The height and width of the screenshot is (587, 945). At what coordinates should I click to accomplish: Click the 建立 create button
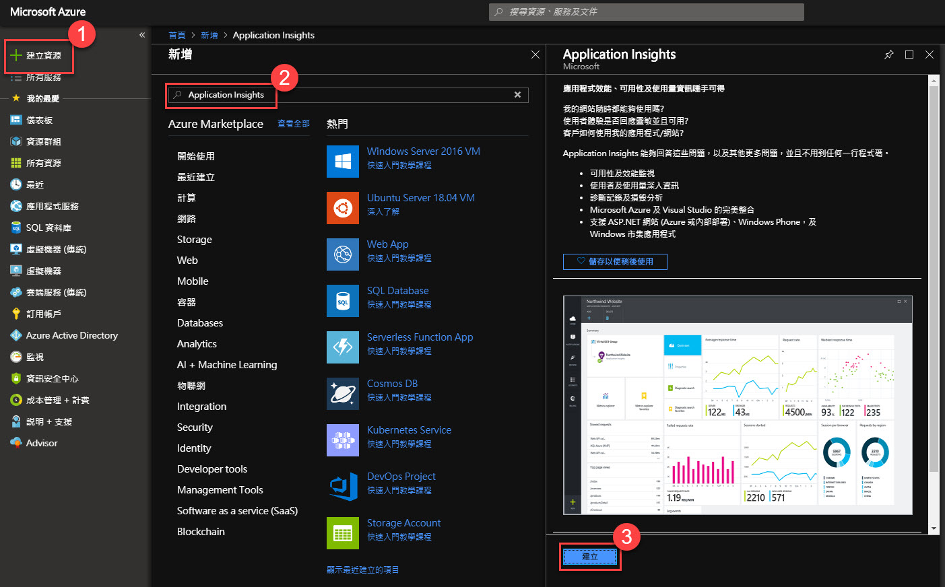pyautogui.click(x=590, y=557)
